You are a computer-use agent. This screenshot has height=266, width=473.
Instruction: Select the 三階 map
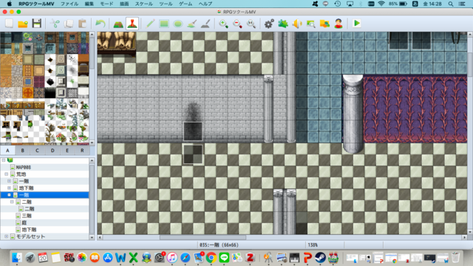coord(27,216)
